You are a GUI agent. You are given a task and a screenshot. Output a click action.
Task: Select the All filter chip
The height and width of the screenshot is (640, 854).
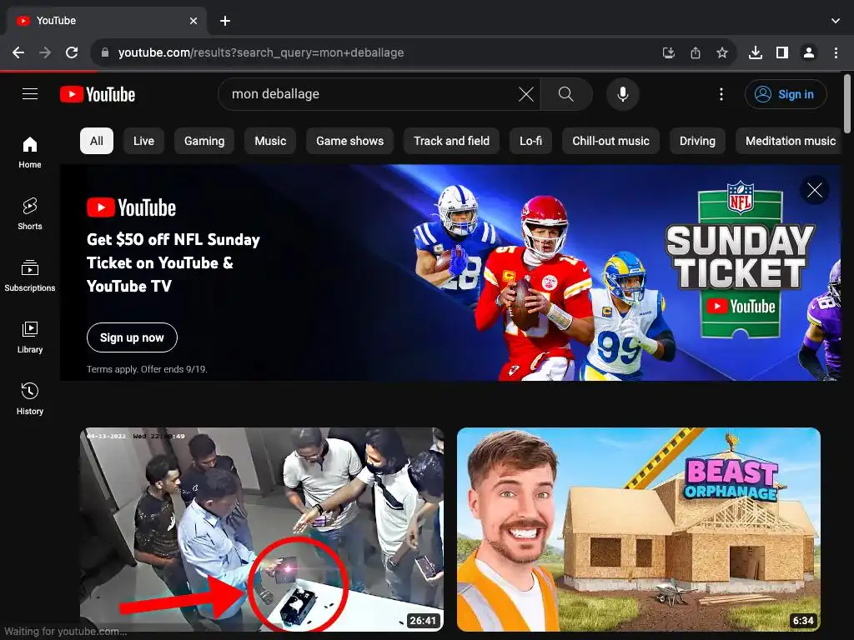97,141
